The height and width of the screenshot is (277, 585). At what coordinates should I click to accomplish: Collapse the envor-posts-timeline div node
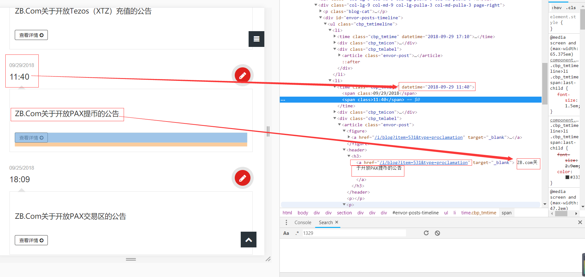(x=321, y=18)
